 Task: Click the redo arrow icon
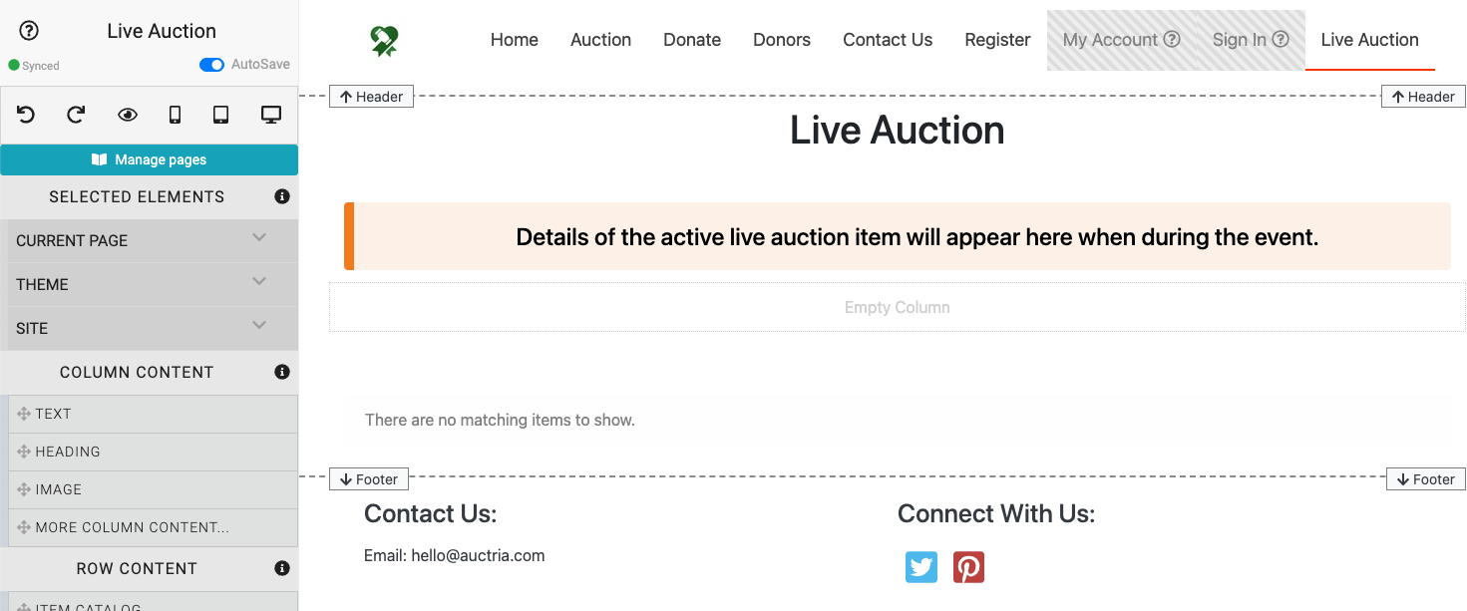click(x=76, y=115)
